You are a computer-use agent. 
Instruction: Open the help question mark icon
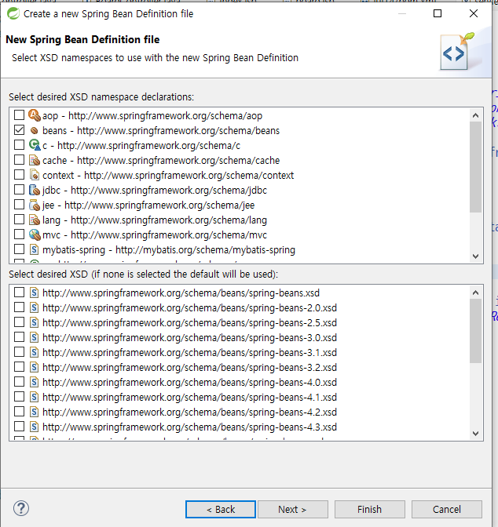tap(21, 508)
